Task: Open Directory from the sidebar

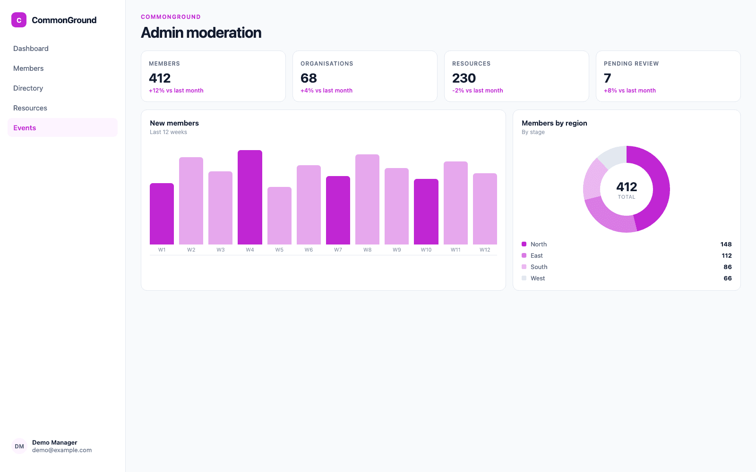Action: tap(62, 88)
